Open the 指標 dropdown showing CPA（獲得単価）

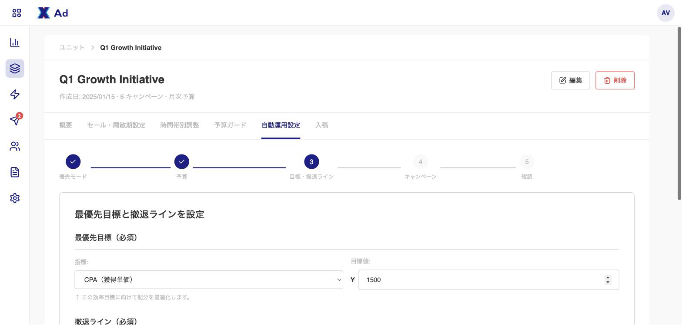point(209,280)
